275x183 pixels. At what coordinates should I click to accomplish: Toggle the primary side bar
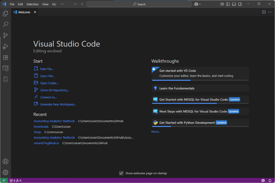pos(228,4)
